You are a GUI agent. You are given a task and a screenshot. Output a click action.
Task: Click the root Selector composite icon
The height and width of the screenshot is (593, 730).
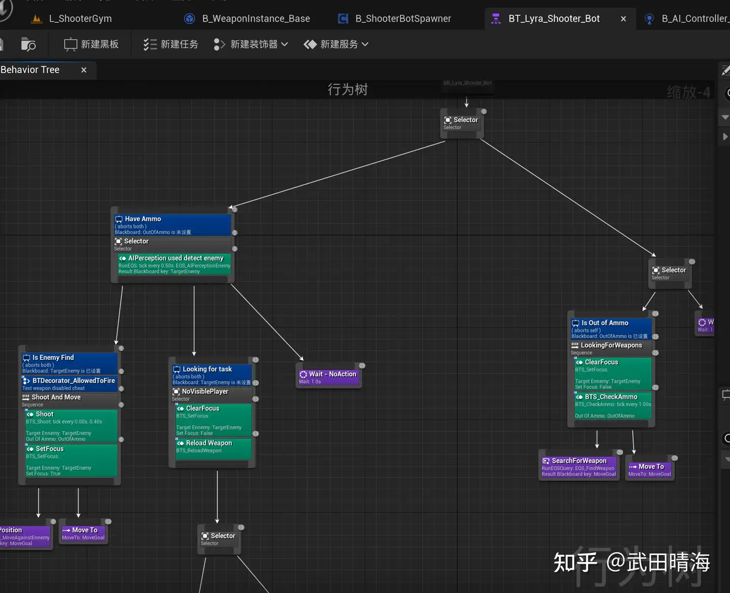pyautogui.click(x=448, y=120)
